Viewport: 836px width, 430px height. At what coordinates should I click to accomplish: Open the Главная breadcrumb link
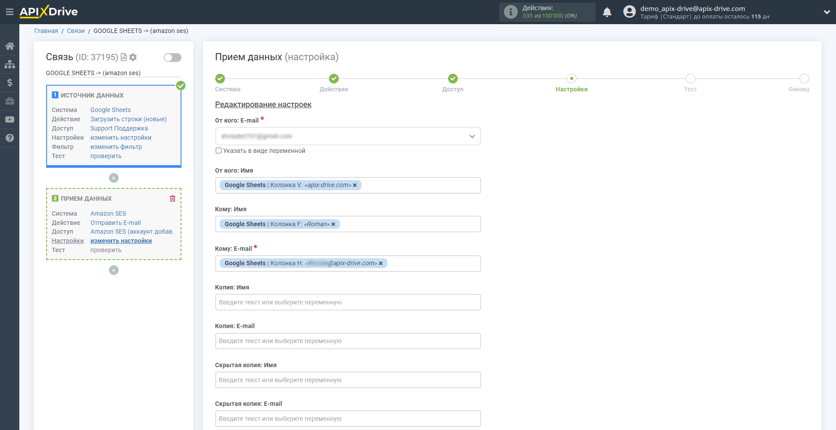46,31
